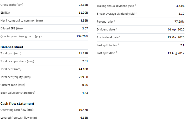The width and height of the screenshot is (190, 120).
Task: Select the Dividend date value 01 Apr 2020
Action: [x=176, y=29]
